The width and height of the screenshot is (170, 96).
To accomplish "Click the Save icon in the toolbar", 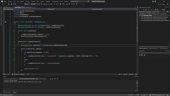I will pyautogui.click(x=14, y=4).
